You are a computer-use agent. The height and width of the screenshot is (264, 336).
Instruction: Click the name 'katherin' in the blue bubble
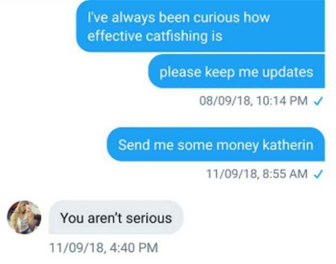[x=288, y=144]
